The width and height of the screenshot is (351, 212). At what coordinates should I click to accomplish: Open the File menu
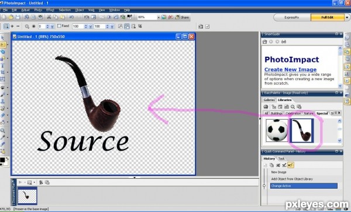coord(5,10)
